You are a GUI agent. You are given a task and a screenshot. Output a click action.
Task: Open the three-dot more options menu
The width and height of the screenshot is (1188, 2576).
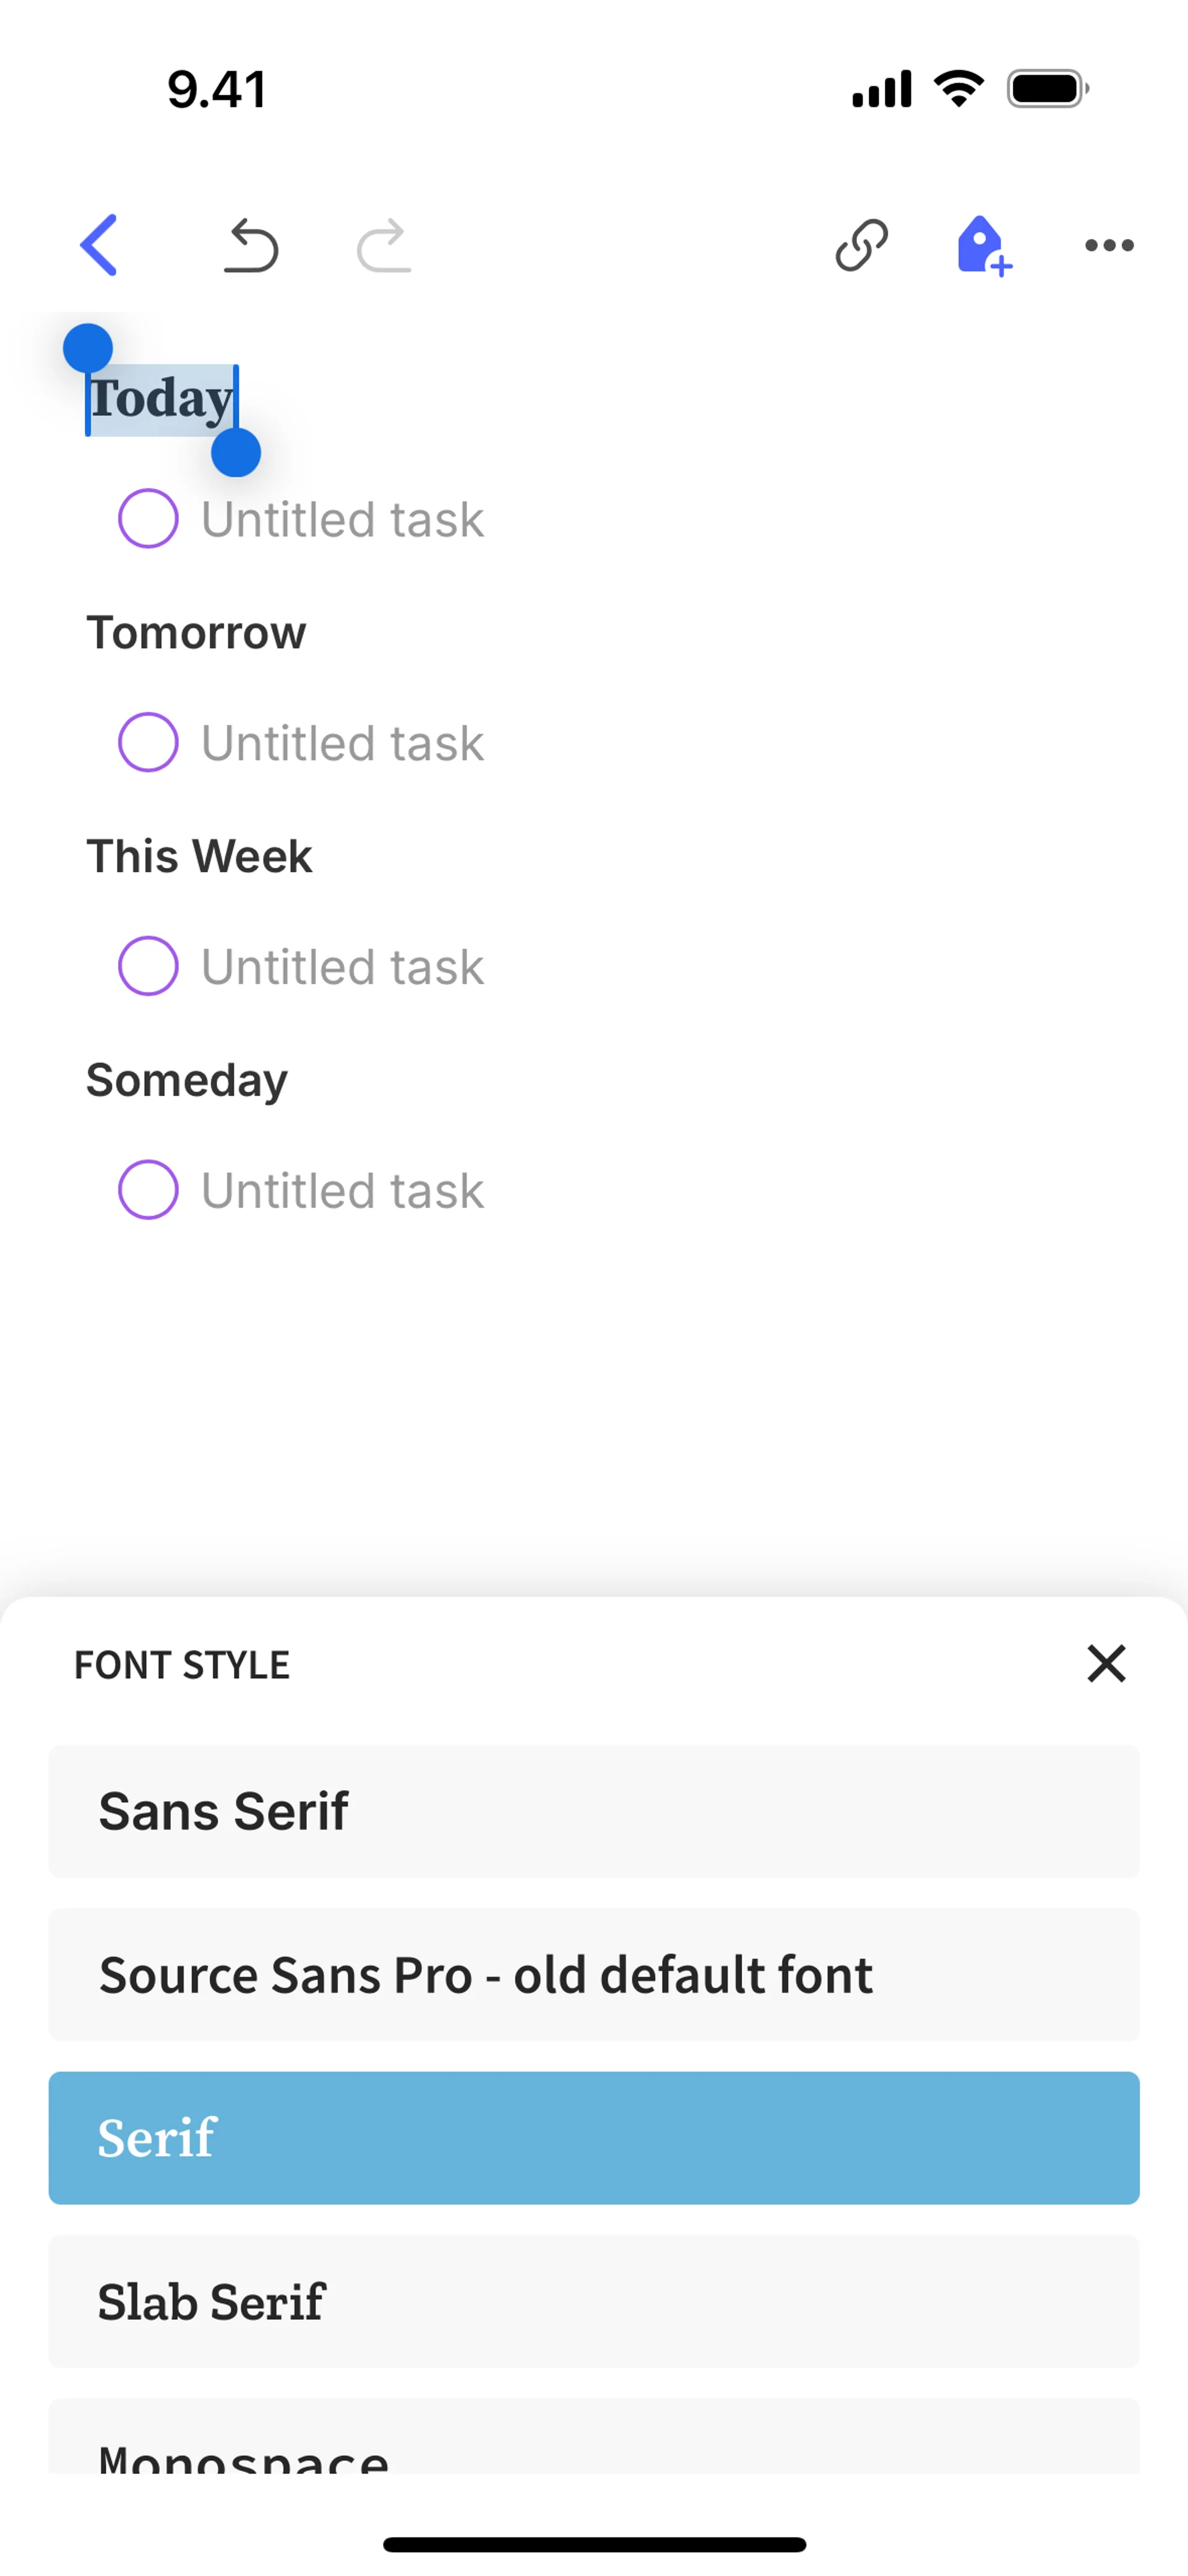coord(1109,245)
